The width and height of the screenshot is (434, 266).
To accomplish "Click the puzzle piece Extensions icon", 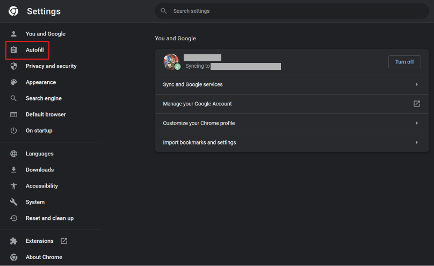I will coord(13,241).
